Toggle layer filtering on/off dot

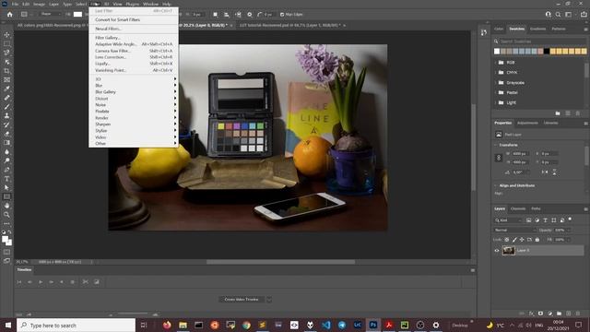pyautogui.click(x=570, y=219)
